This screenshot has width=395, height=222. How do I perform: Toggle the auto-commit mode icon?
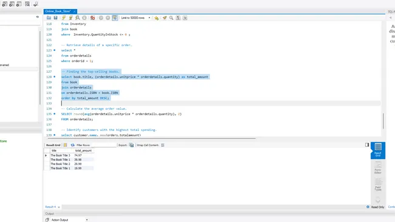pos(115,18)
